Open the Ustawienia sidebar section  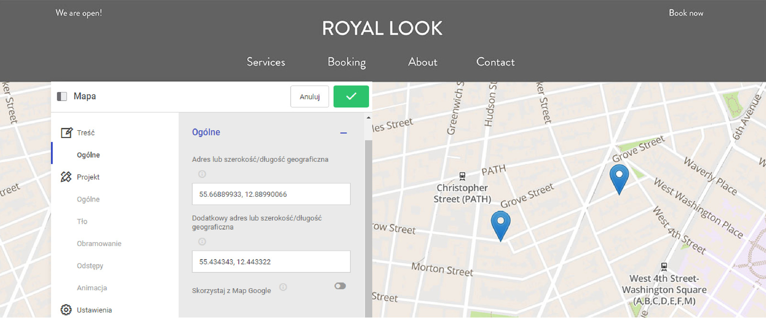(x=94, y=310)
